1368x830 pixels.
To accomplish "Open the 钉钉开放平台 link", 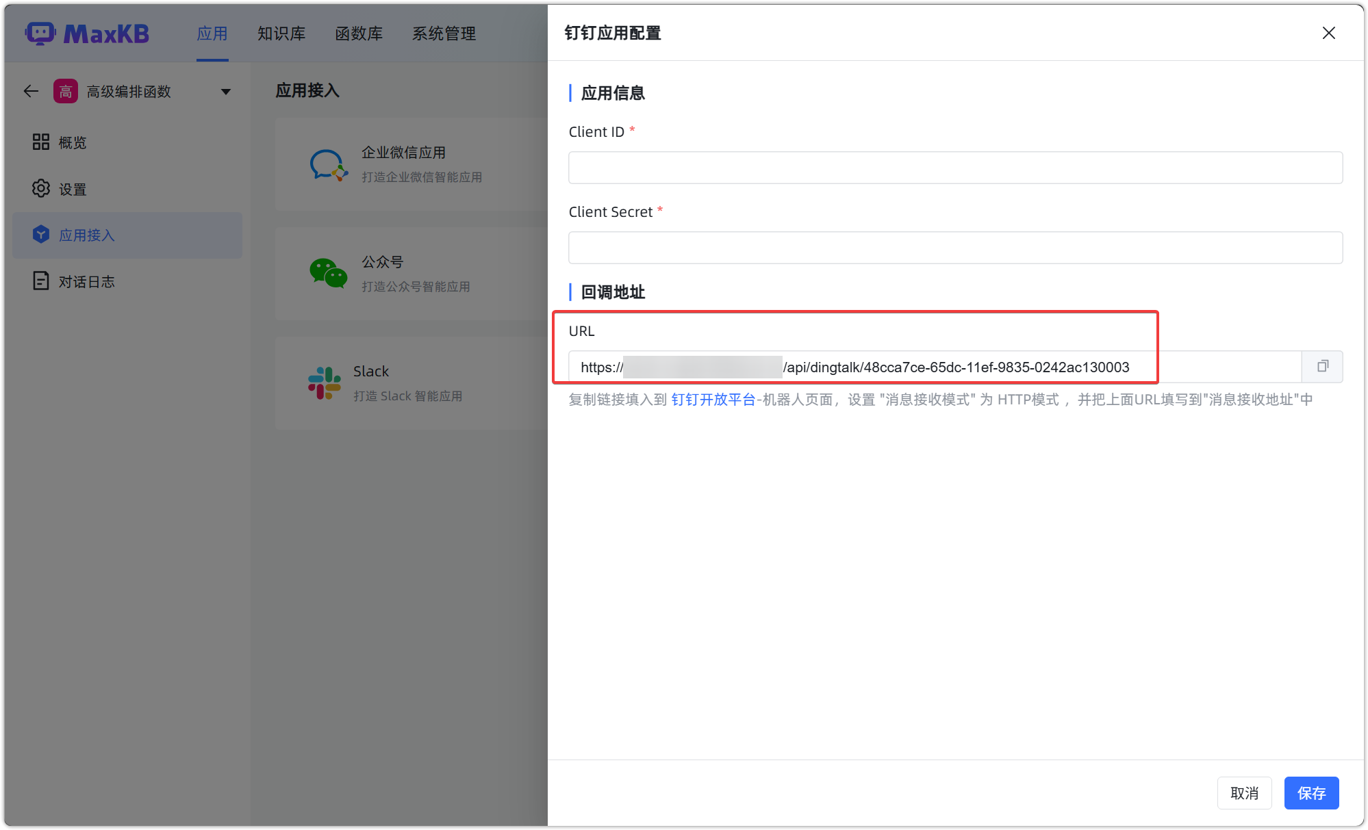I will 713,400.
